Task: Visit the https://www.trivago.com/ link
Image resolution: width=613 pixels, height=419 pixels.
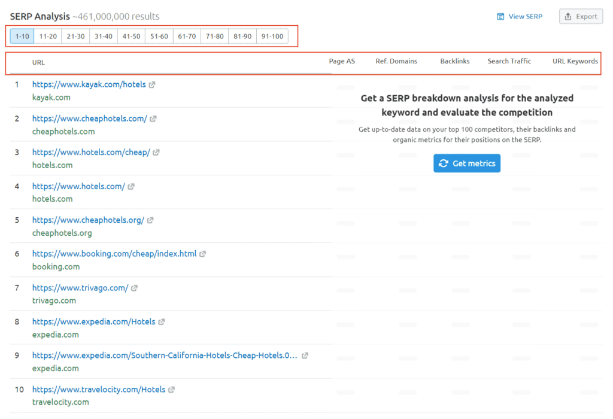Action: (x=80, y=288)
